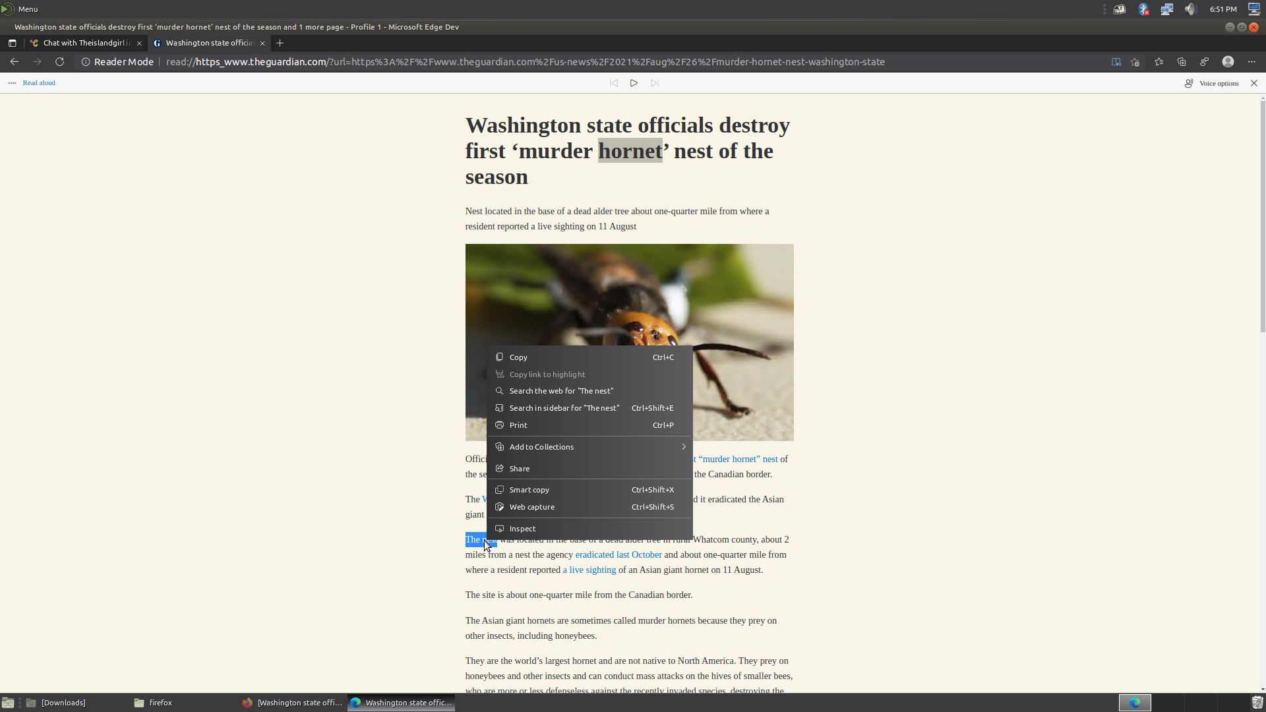The height and width of the screenshot is (712, 1266).
Task: Select Web capture in the context menu
Action: click(589, 507)
